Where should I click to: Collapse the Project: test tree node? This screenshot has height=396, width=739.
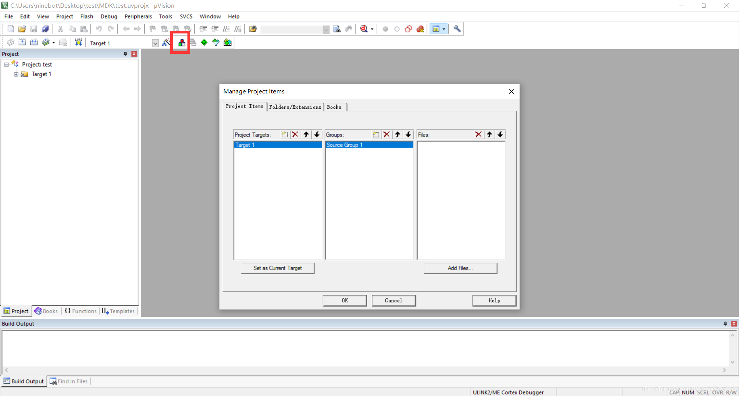click(x=7, y=65)
